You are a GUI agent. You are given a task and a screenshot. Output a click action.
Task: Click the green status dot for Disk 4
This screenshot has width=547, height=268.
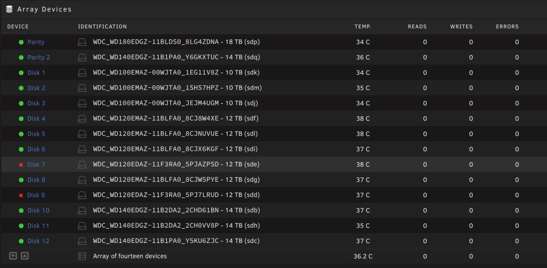[21, 118]
